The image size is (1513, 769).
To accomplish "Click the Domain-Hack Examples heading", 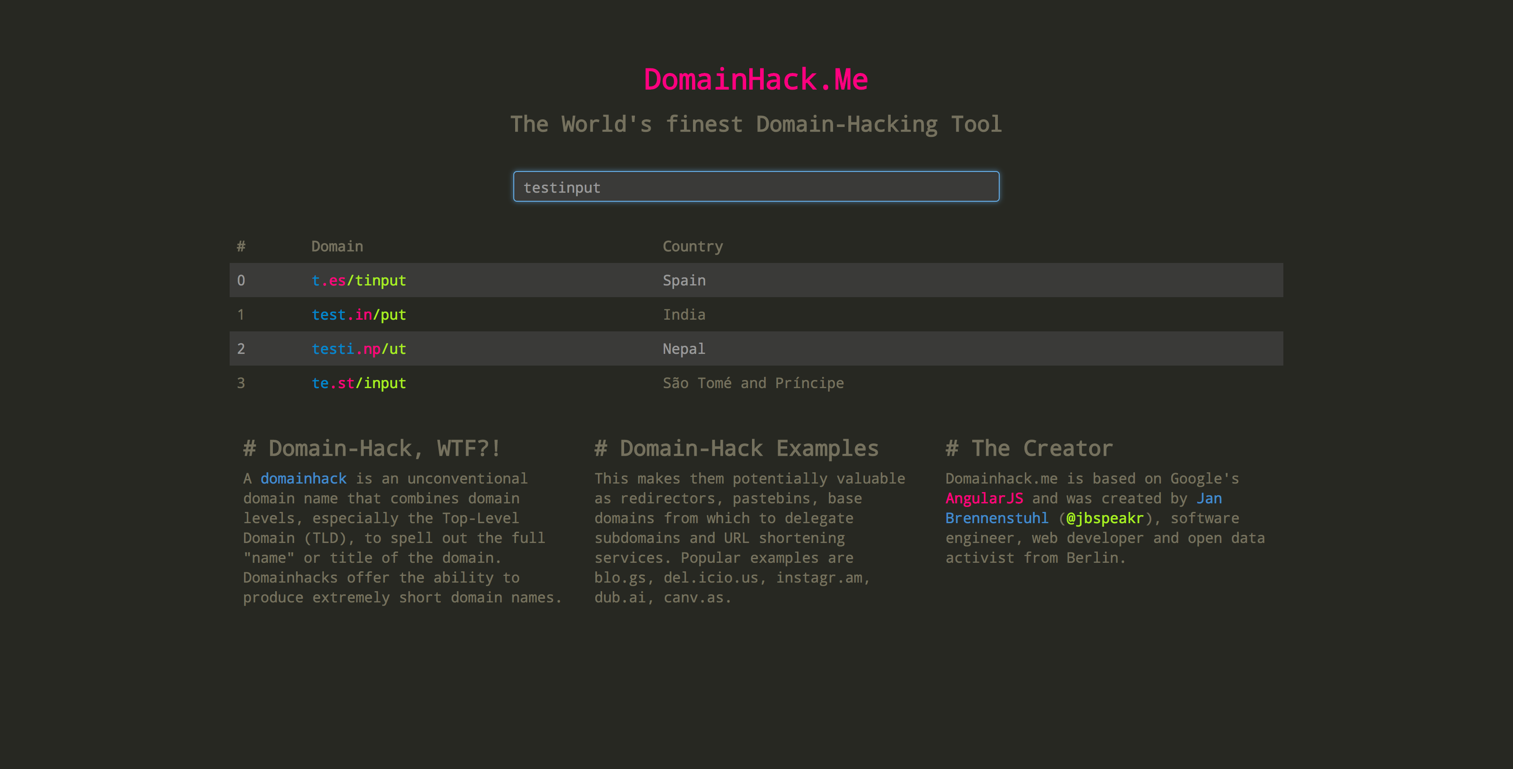I will (x=736, y=448).
